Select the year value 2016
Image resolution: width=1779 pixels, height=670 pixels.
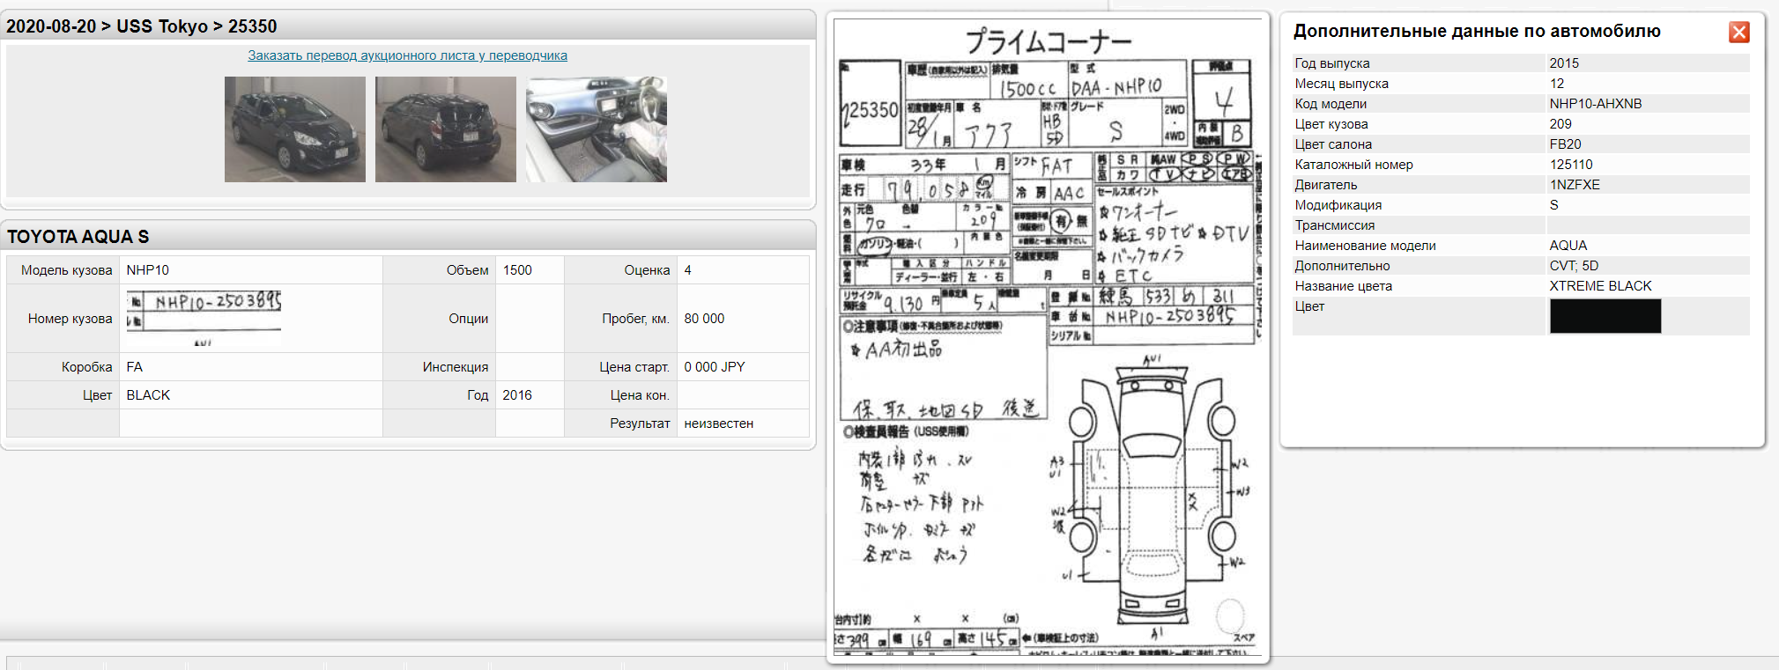point(517,395)
